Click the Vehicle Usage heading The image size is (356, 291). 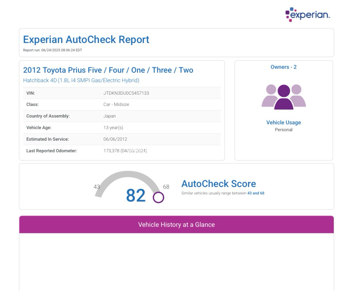[284, 123]
